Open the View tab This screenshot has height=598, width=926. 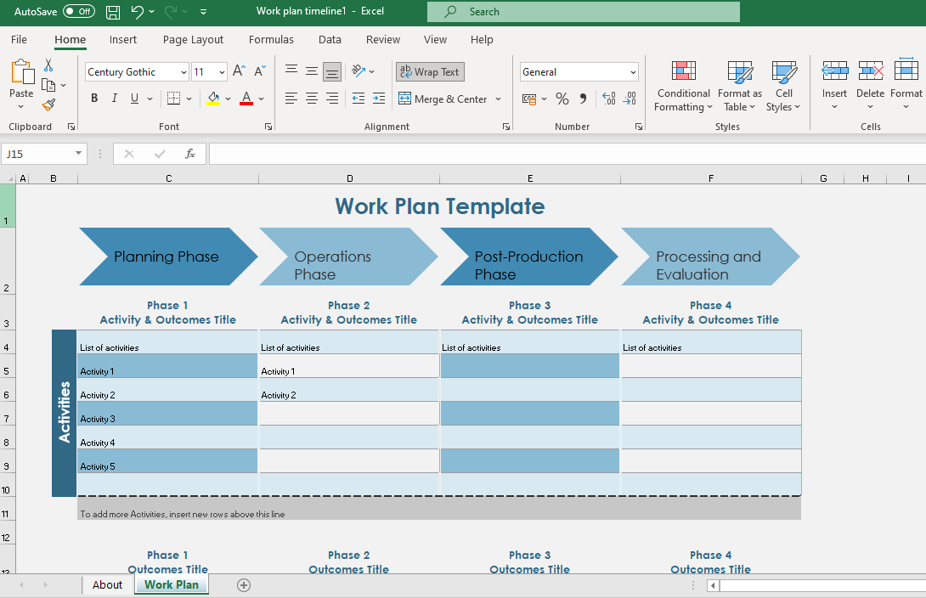pos(435,40)
